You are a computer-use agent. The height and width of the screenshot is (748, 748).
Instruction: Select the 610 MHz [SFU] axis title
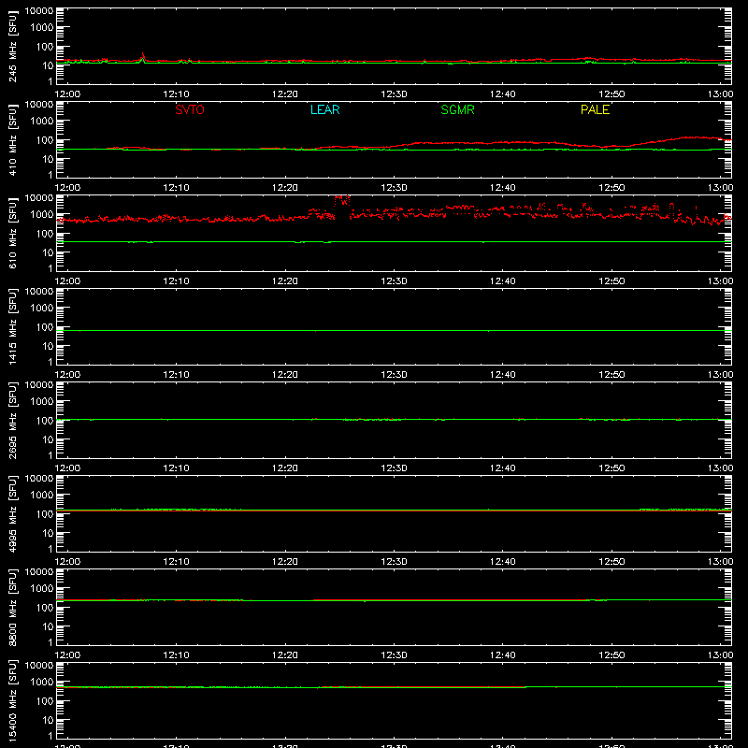pyautogui.click(x=12, y=233)
